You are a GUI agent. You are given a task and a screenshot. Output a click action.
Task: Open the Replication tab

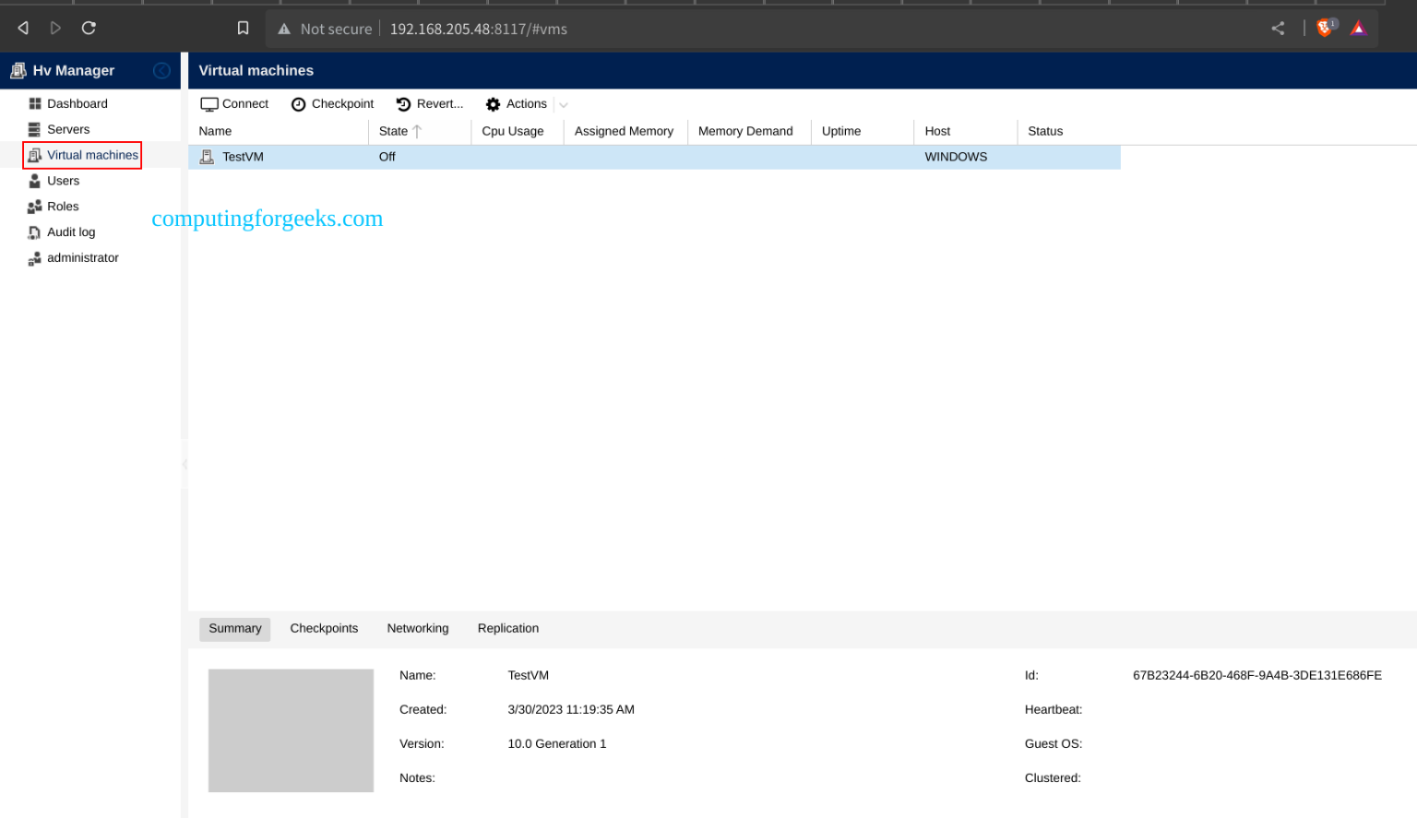click(x=507, y=628)
